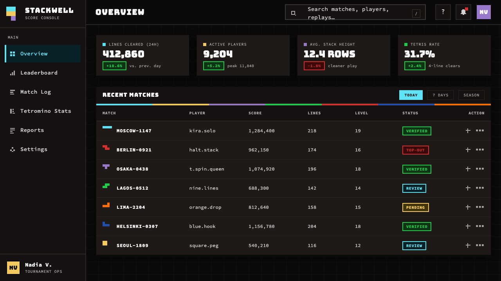
Task: Click plus icon on MOSCOW-1147 row
Action: coord(468,131)
